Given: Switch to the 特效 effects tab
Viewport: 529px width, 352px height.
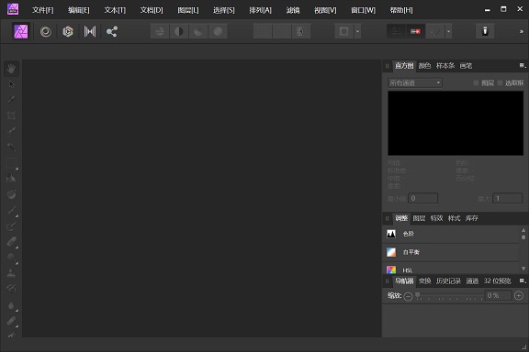Looking at the screenshot, I should (x=436, y=218).
